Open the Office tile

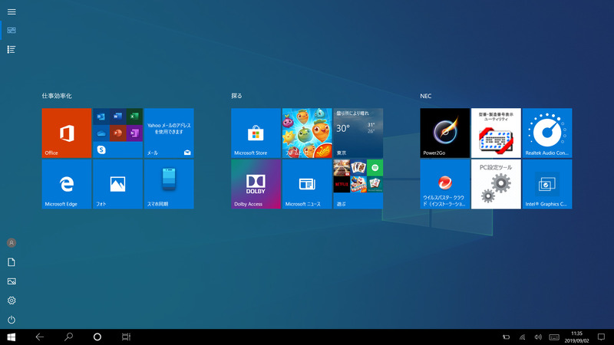pyautogui.click(x=67, y=133)
